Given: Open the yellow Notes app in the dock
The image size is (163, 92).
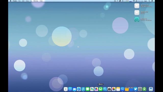Looking at the screenshot, I should pyautogui.click(x=118, y=89).
